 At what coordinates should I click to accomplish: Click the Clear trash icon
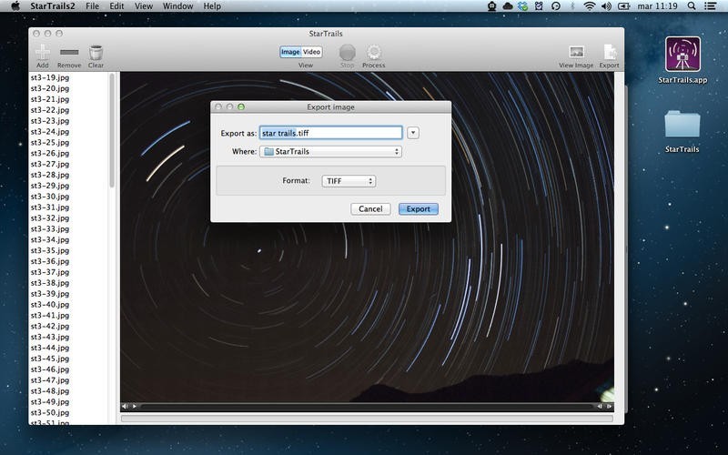96,52
